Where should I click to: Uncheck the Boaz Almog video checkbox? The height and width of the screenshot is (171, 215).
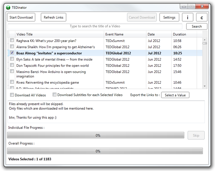point(12,53)
